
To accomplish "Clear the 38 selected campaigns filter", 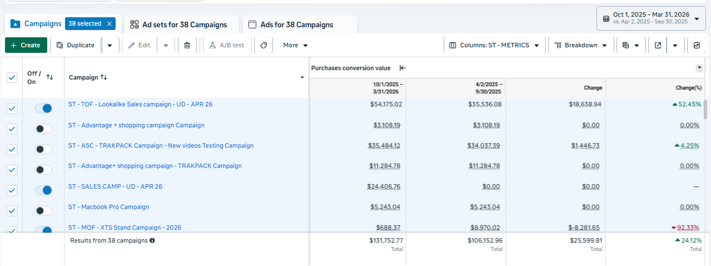I will (110, 24).
